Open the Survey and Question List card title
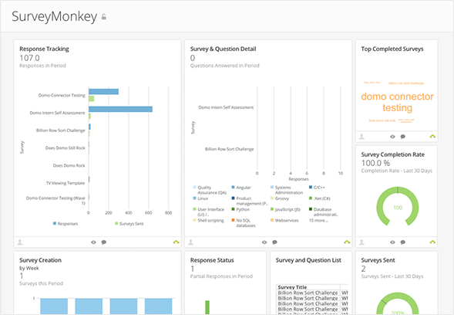This screenshot has height=315, width=454. coord(308,260)
